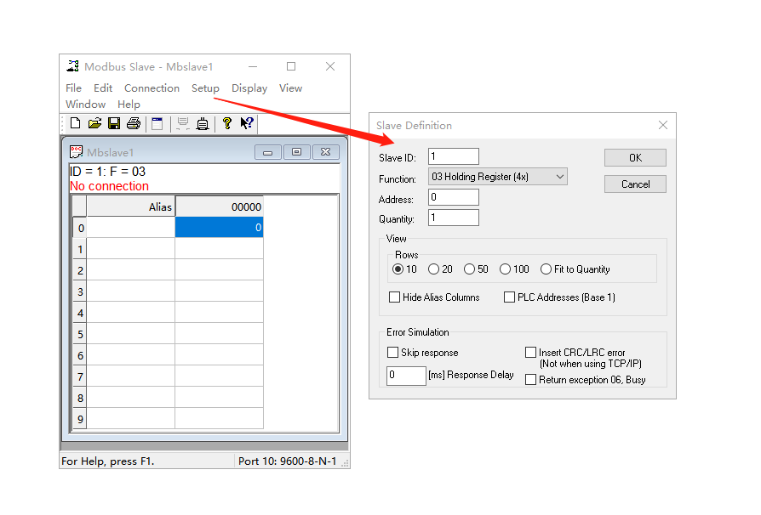Click the Print toolbar icon

click(133, 123)
